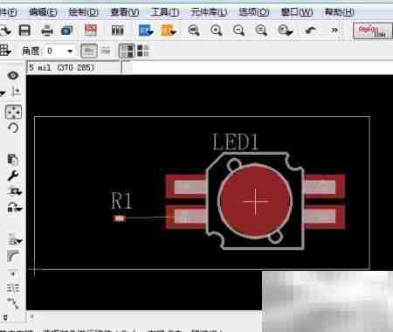Open the grid dropdown in second toolbar
The width and height of the screenshot is (393, 332).
click(5, 51)
